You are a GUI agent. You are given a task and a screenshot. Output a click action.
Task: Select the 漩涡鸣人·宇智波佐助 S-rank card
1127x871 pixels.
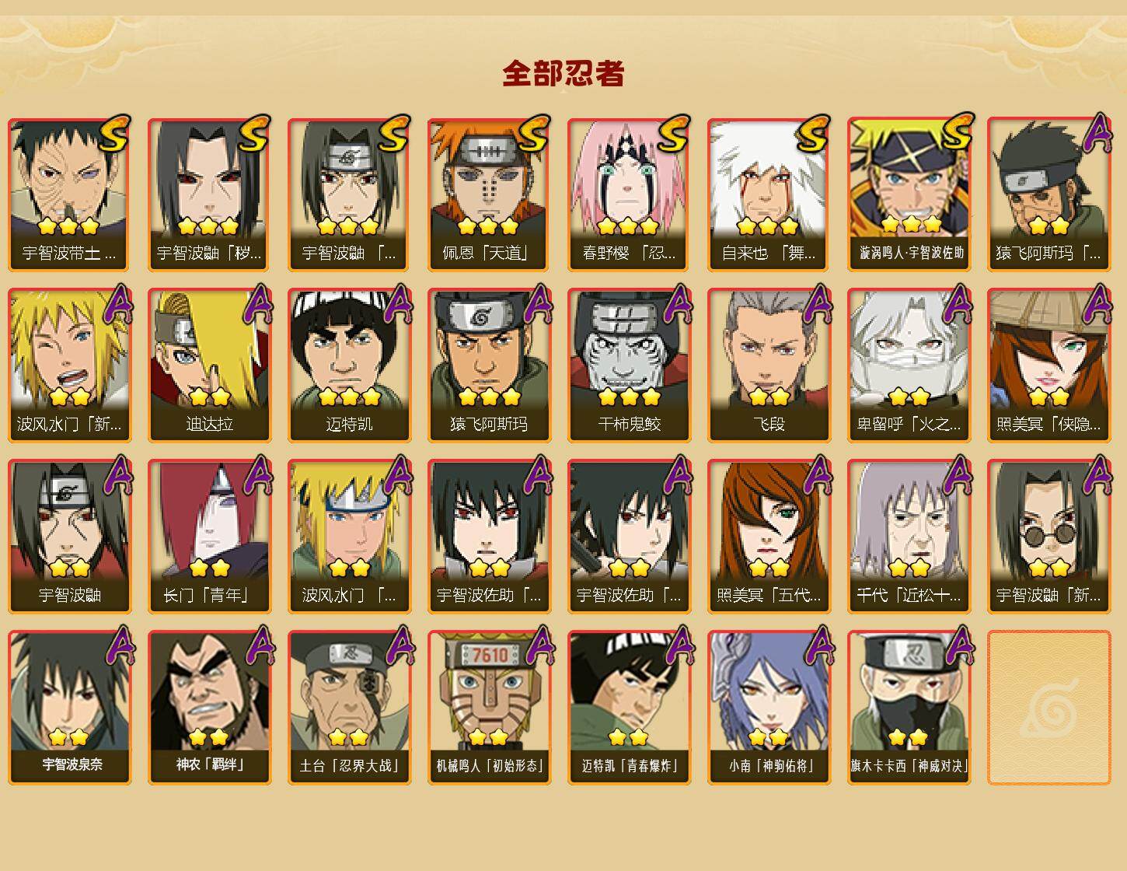pyautogui.click(x=909, y=194)
